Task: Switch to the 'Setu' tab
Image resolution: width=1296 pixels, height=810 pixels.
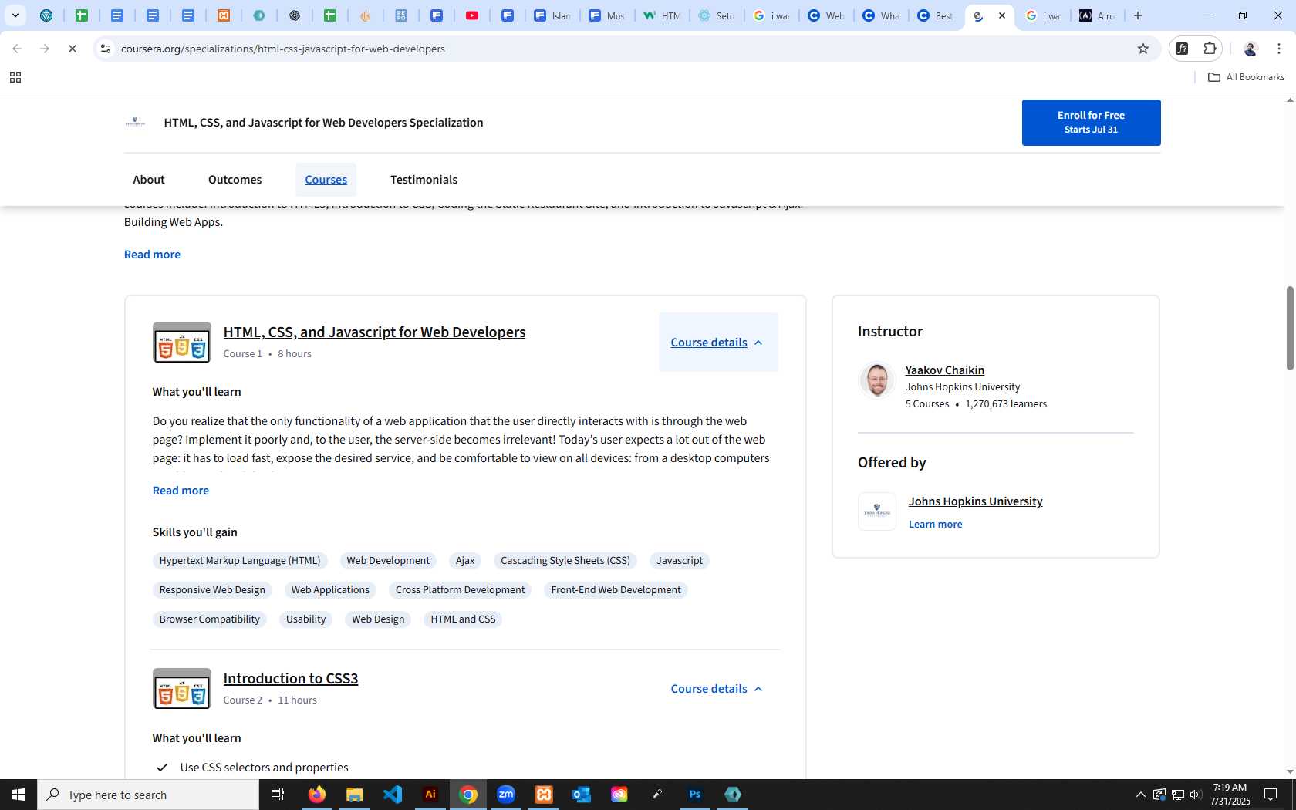Action: (716, 15)
